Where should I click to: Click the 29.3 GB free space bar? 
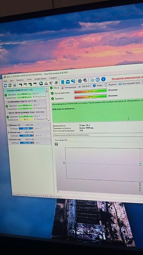(x=26, y=128)
